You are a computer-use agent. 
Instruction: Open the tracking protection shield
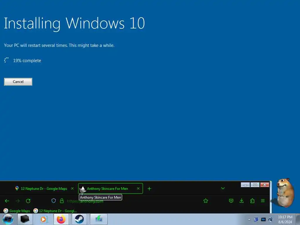(54, 201)
